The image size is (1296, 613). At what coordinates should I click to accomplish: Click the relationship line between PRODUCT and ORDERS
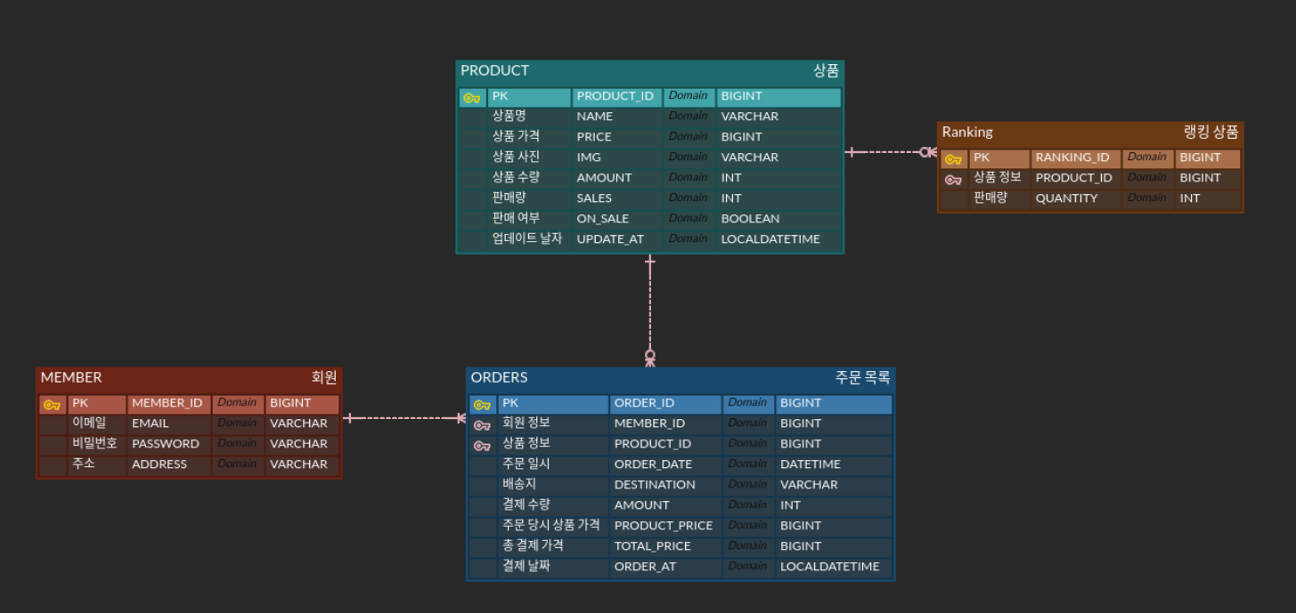(x=651, y=307)
